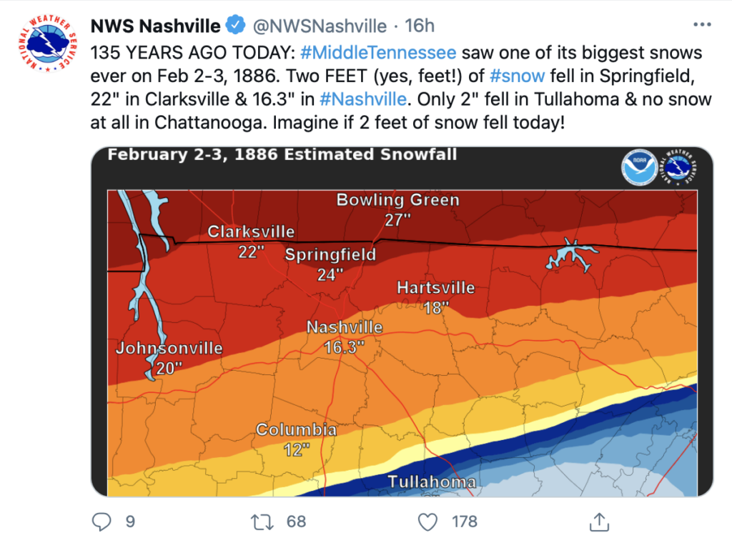Click the share upload icon

599,522
